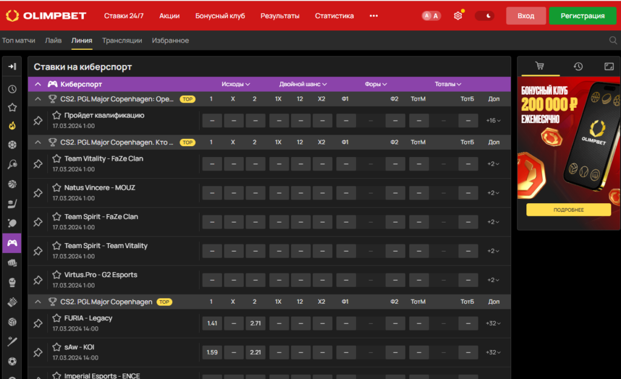
Task: Open the Статистика menu
Action: [x=334, y=16]
